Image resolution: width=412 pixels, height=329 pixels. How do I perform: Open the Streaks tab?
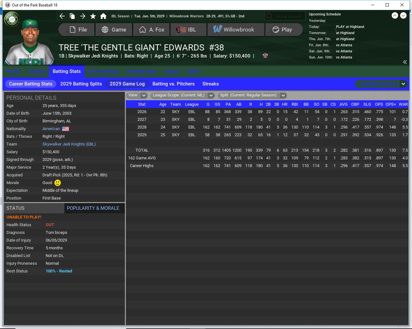[x=211, y=84]
